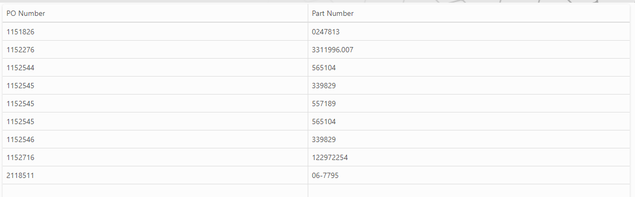Screen dimensions: 635x197
Task: Select PO number 1152546
Action: click(20, 139)
